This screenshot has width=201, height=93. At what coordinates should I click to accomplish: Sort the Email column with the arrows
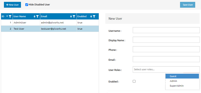(71, 16)
